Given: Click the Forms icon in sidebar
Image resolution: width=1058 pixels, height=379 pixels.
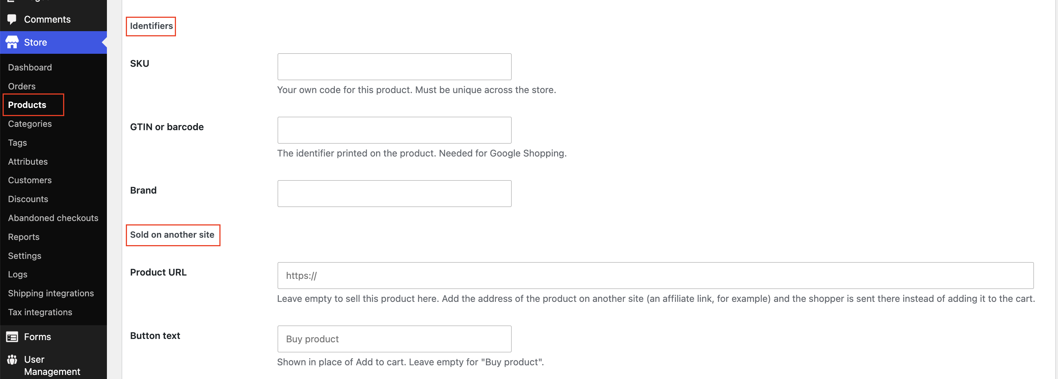Looking at the screenshot, I should point(12,337).
